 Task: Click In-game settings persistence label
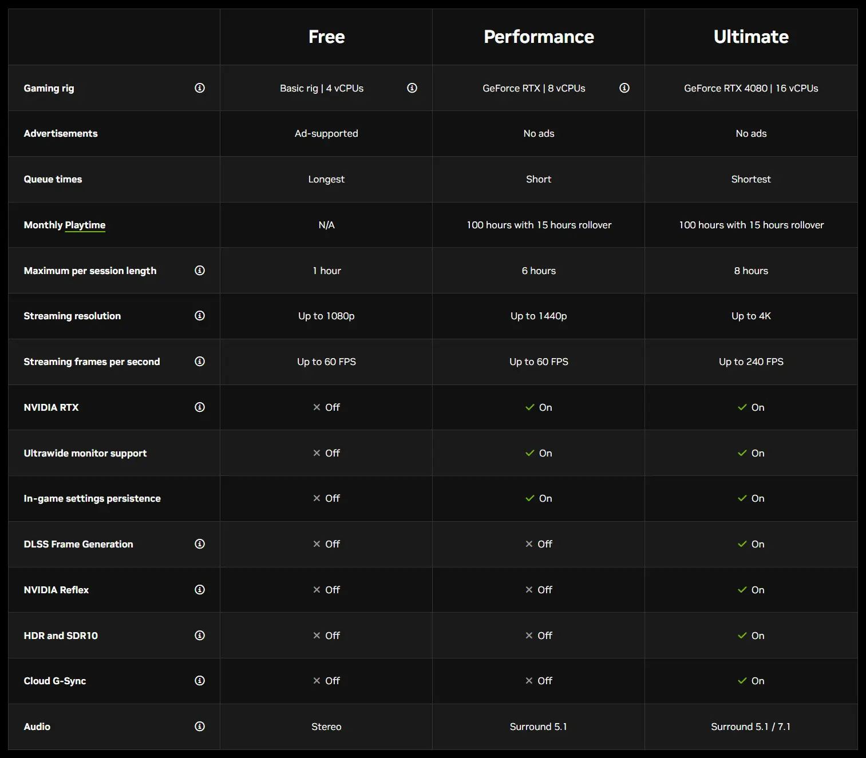92,498
